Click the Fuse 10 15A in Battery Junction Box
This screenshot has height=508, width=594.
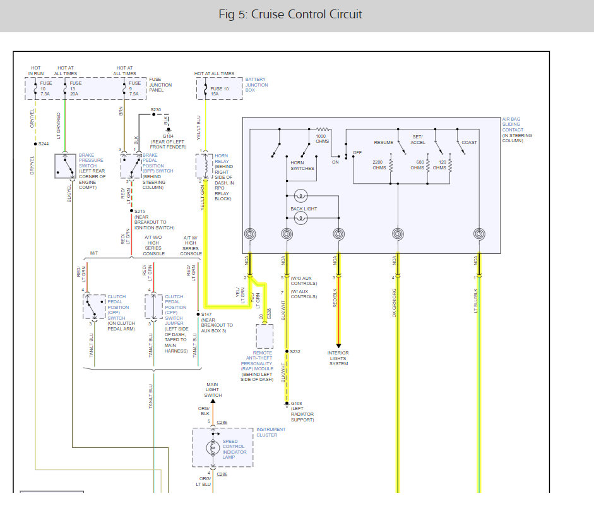click(x=206, y=88)
